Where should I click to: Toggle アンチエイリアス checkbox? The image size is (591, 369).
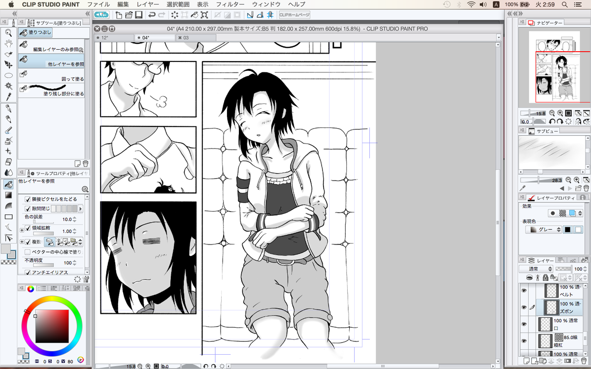point(28,272)
